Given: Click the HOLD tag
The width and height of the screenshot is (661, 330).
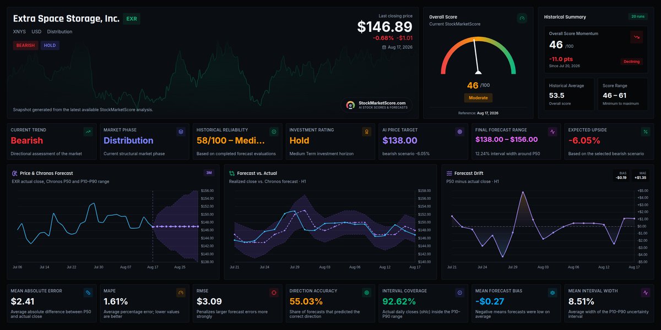Looking at the screenshot, I should coord(50,46).
